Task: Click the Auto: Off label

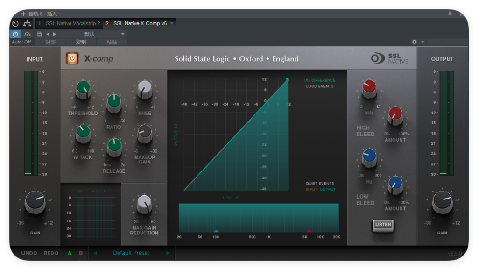Action: [21, 42]
